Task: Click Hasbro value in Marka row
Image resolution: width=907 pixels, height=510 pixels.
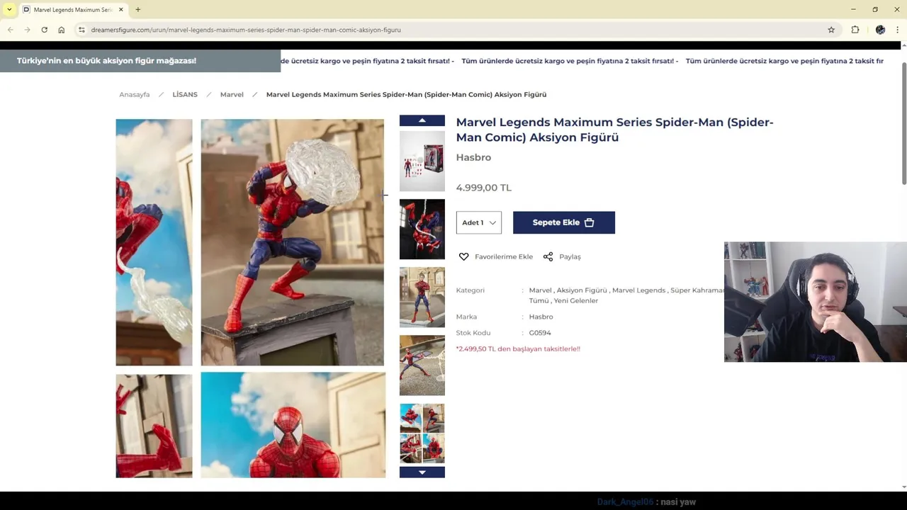Action: click(541, 317)
